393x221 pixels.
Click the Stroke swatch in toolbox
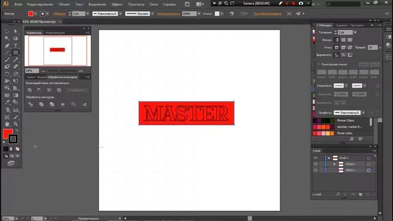tap(13, 139)
